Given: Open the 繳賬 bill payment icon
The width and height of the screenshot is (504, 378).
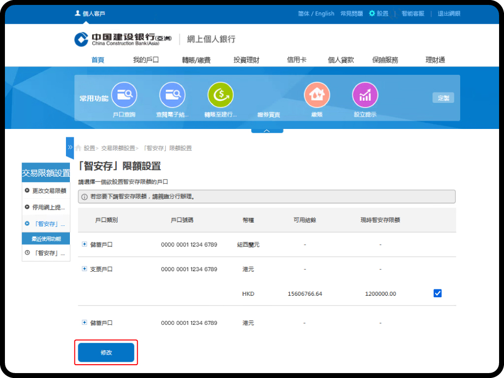Looking at the screenshot, I should point(316,95).
